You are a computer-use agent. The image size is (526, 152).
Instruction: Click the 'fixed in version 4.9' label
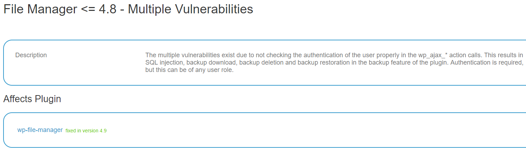point(86,131)
